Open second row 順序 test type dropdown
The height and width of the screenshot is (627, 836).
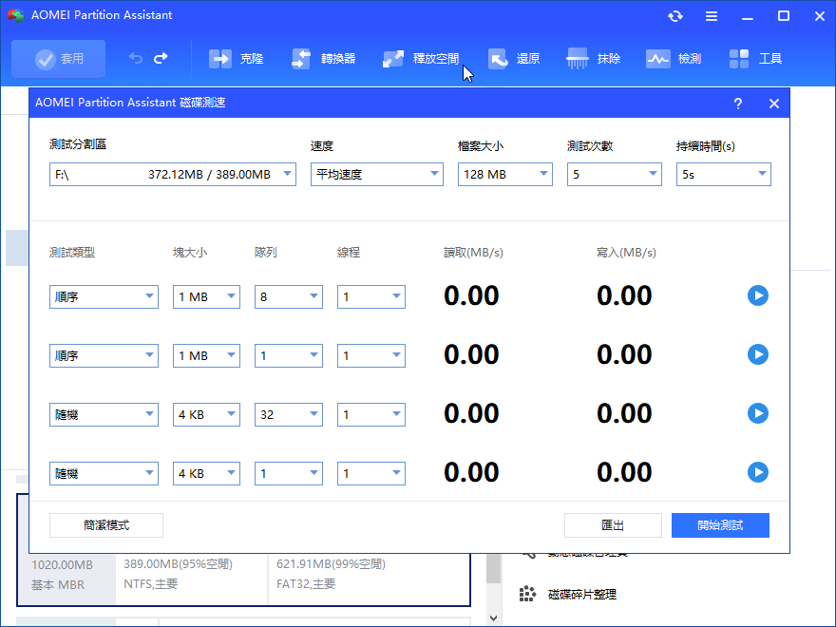pyautogui.click(x=104, y=355)
